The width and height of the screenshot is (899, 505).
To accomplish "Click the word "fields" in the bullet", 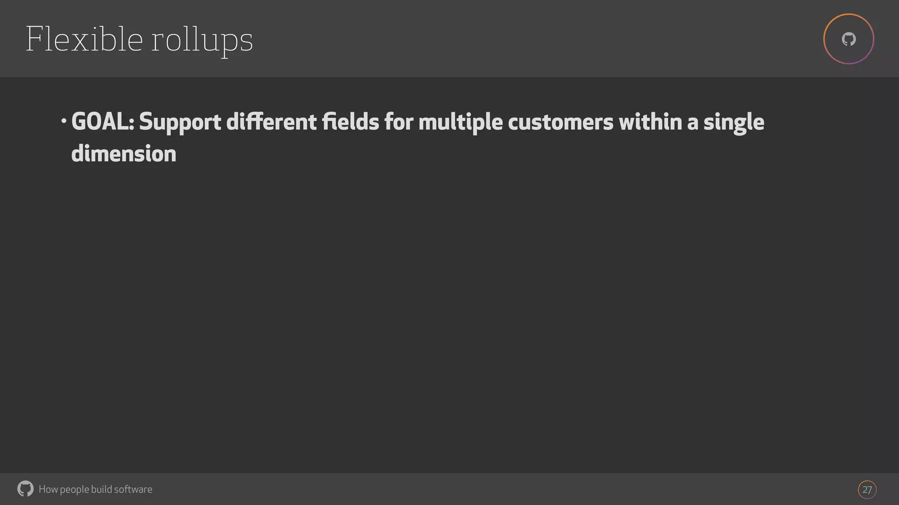I will [350, 121].
